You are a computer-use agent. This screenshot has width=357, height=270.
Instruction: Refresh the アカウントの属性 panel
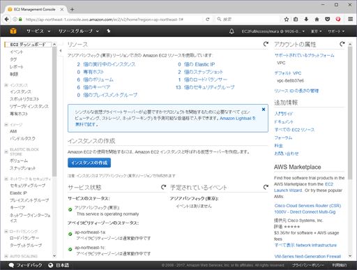[342, 44]
